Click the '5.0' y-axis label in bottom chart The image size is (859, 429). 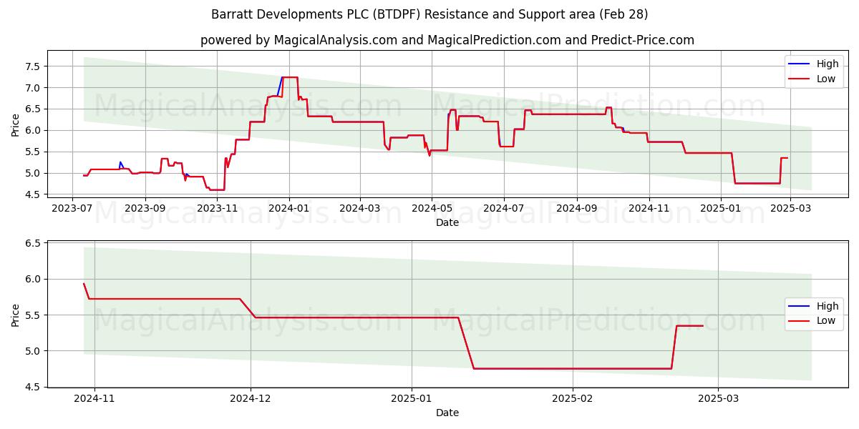(x=34, y=350)
